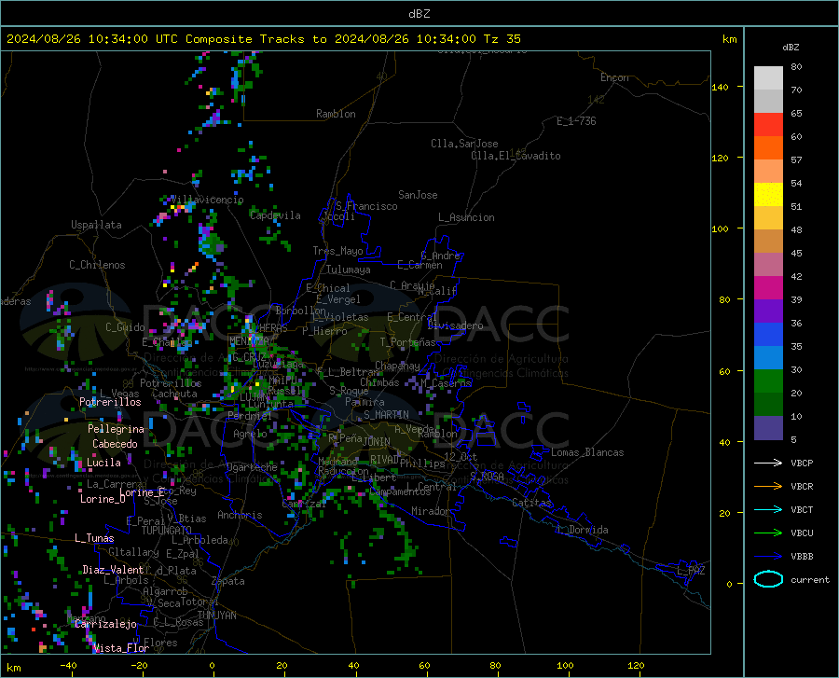839x678 pixels.
Task: Click the TUPUNGATO map label
Action: tap(167, 531)
